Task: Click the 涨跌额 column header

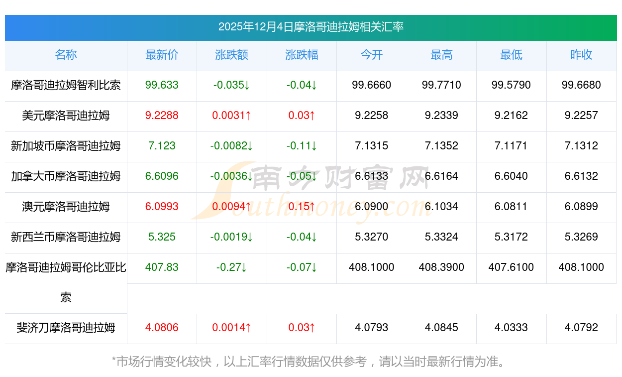Action: 231,55
